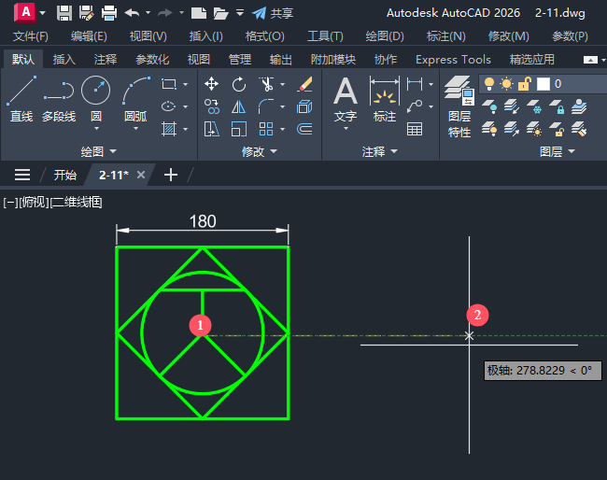Click the Linear dimension icon
Image resolution: width=607 pixels, height=480 pixels.
pyautogui.click(x=415, y=84)
